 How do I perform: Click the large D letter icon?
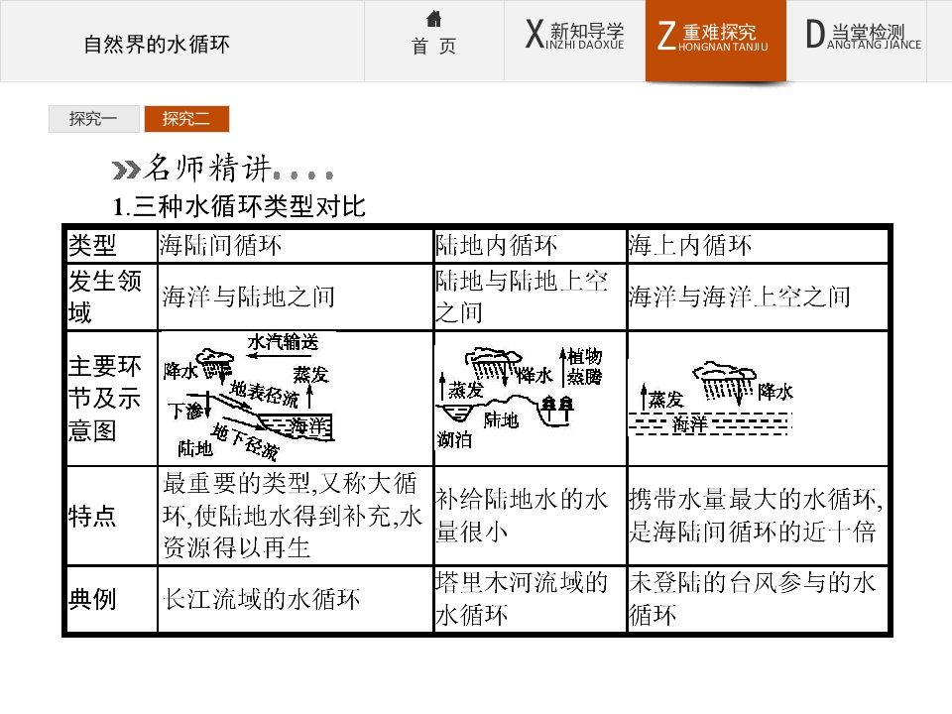[815, 34]
